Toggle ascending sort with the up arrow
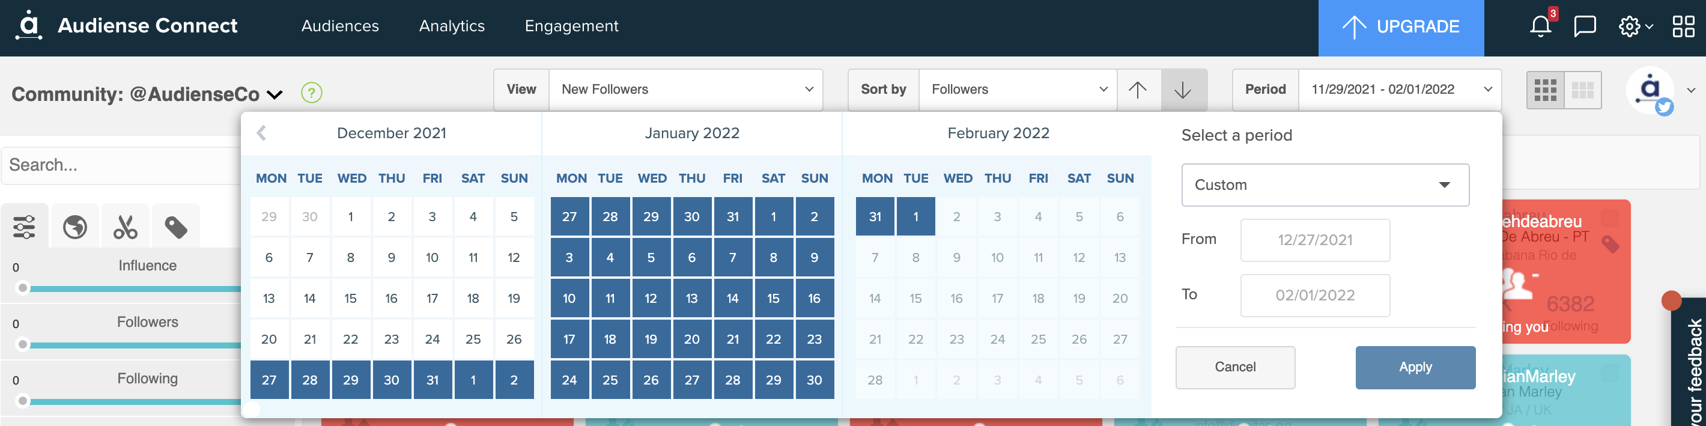Viewport: 1706px width, 426px height. (x=1139, y=89)
